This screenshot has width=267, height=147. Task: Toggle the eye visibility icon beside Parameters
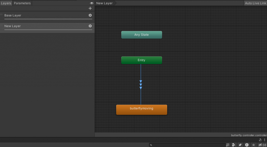coord(92,3)
